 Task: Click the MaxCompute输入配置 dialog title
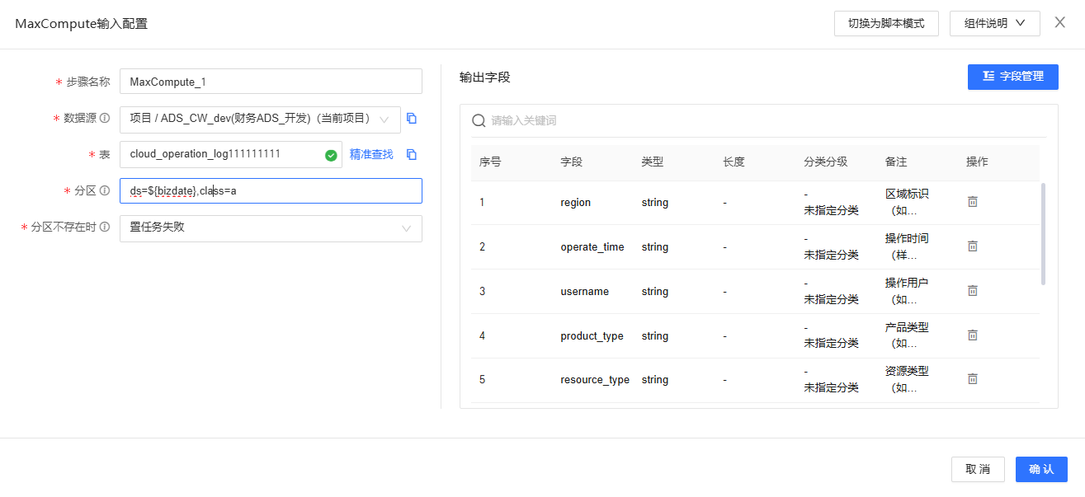tap(82, 24)
